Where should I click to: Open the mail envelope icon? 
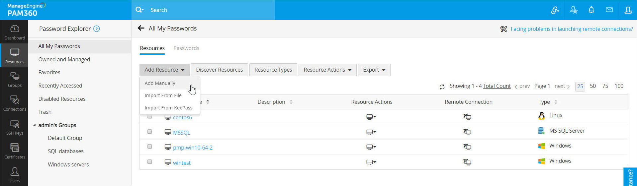point(609,10)
